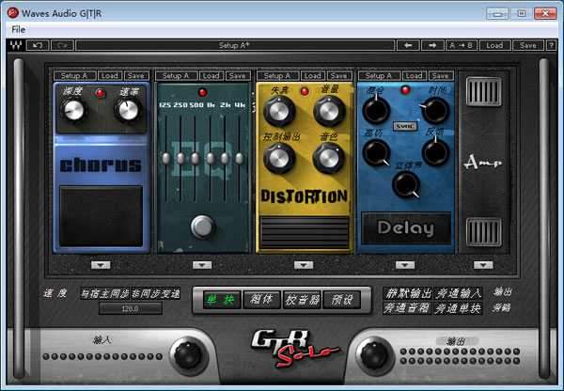Open the dropdown arrow under the Distortion pedal
This screenshot has width=564, height=391.
(x=303, y=265)
